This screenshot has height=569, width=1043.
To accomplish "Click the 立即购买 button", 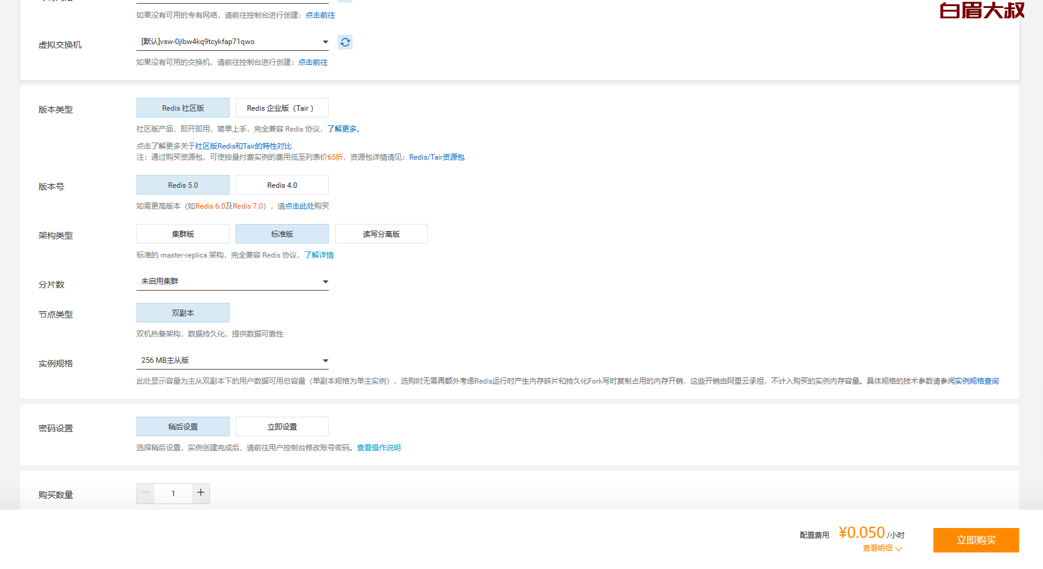I will 976,540.
